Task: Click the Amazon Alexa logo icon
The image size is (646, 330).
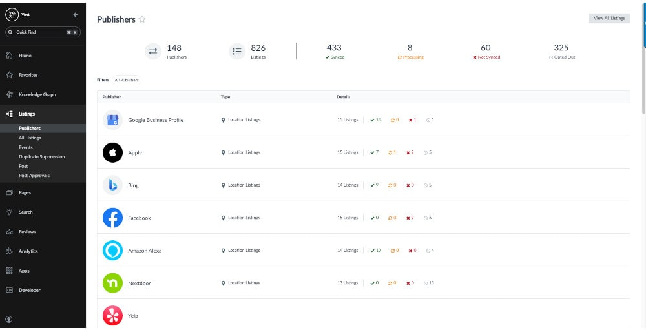Action: (112, 251)
